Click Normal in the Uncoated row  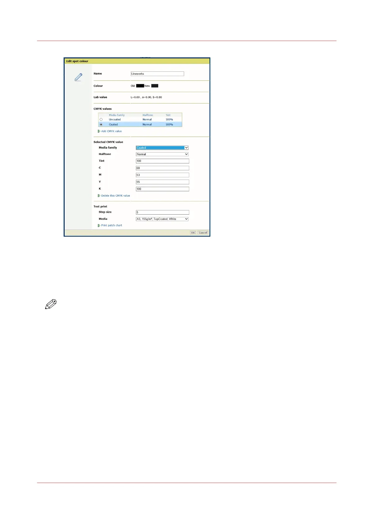147,120
